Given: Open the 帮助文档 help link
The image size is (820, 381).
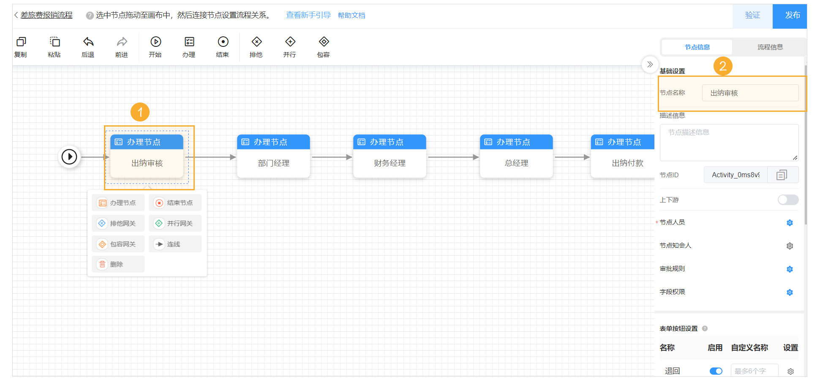Looking at the screenshot, I should (351, 15).
